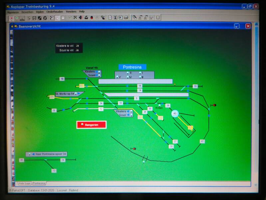Click block label 9

tap(136, 98)
